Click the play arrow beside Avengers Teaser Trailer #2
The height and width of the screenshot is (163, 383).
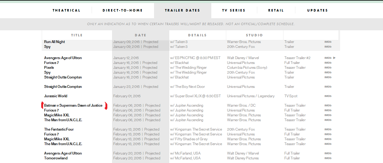tap(334, 58)
